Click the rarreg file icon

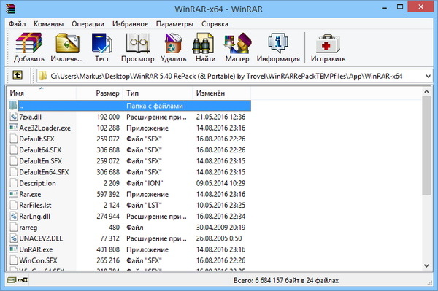click(13, 227)
